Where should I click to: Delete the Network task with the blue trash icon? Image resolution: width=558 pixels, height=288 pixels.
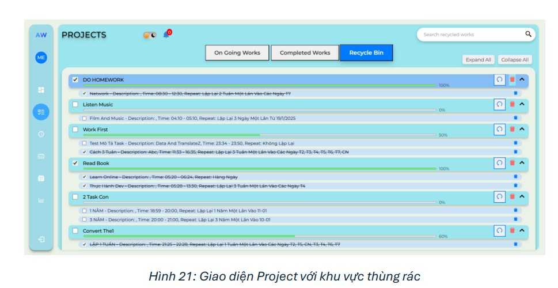tap(515, 93)
